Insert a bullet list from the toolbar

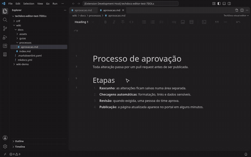[144, 22]
